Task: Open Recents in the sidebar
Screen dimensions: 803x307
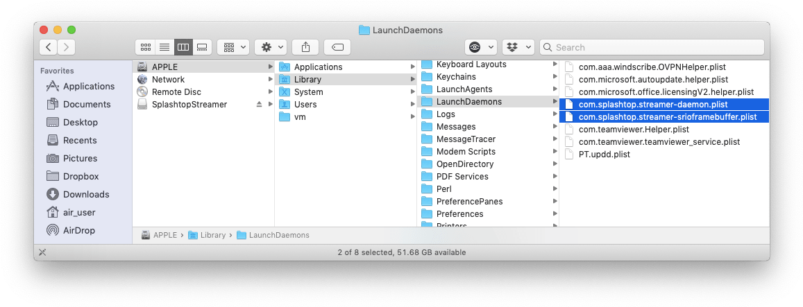Action: pyautogui.click(x=71, y=140)
